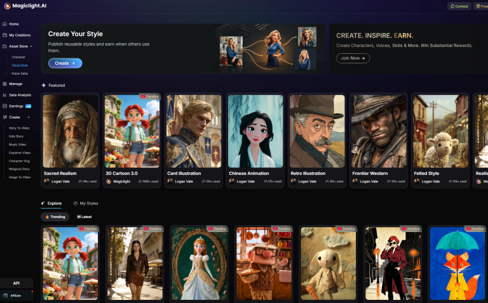Click the Contest button in header

[459, 6]
